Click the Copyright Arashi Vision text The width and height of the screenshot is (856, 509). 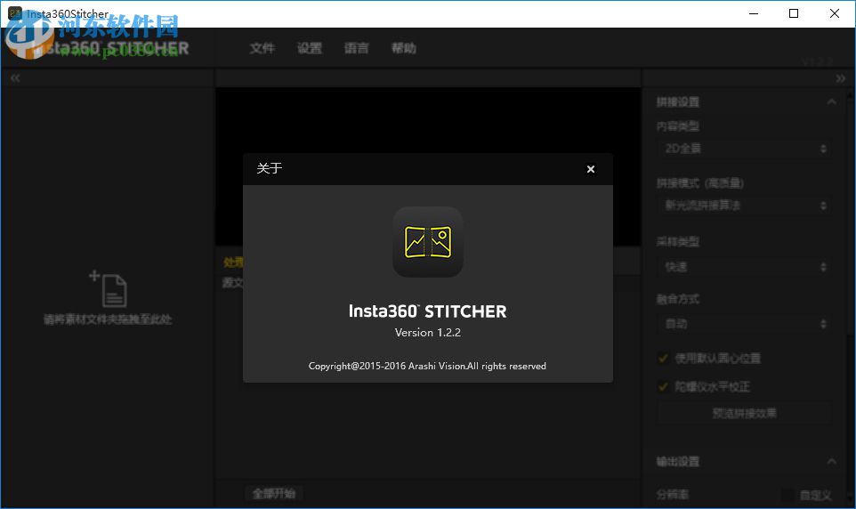[x=427, y=366]
